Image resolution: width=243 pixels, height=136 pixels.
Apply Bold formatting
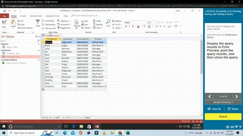click(x=126, y=26)
